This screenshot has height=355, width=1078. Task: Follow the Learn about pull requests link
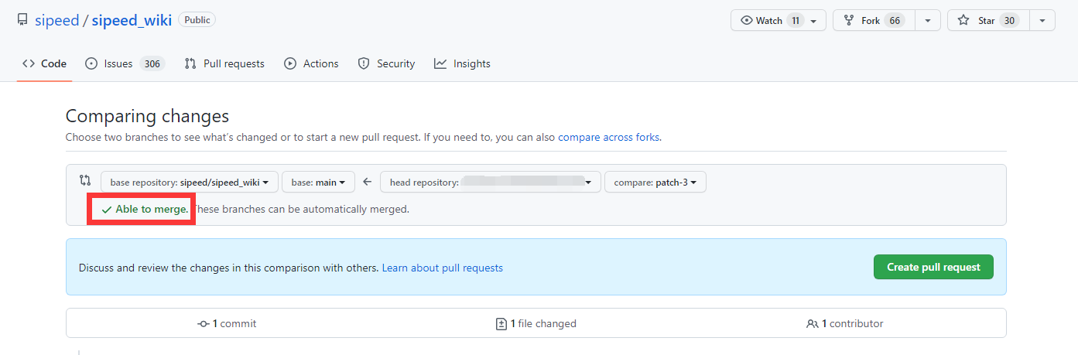tap(443, 268)
